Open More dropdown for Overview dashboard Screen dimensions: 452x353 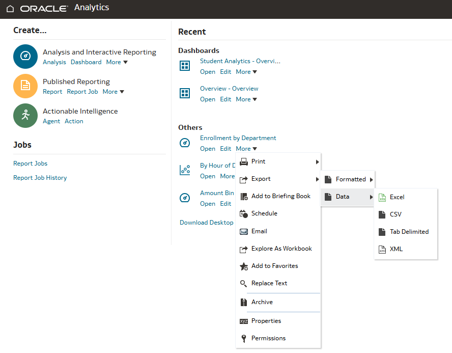click(x=246, y=99)
